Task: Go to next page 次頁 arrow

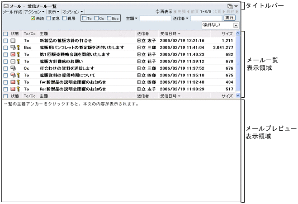Action: click(x=224, y=12)
